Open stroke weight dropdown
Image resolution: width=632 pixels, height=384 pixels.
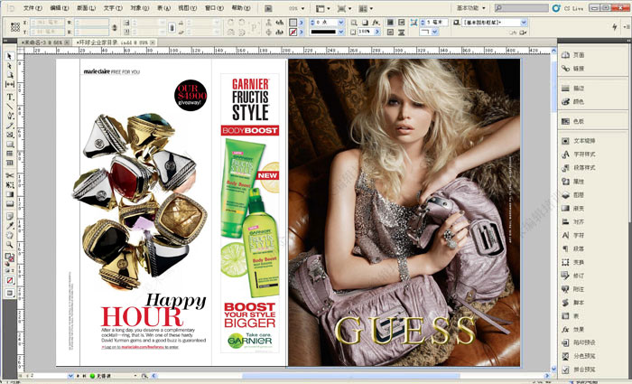pyautogui.click(x=341, y=23)
